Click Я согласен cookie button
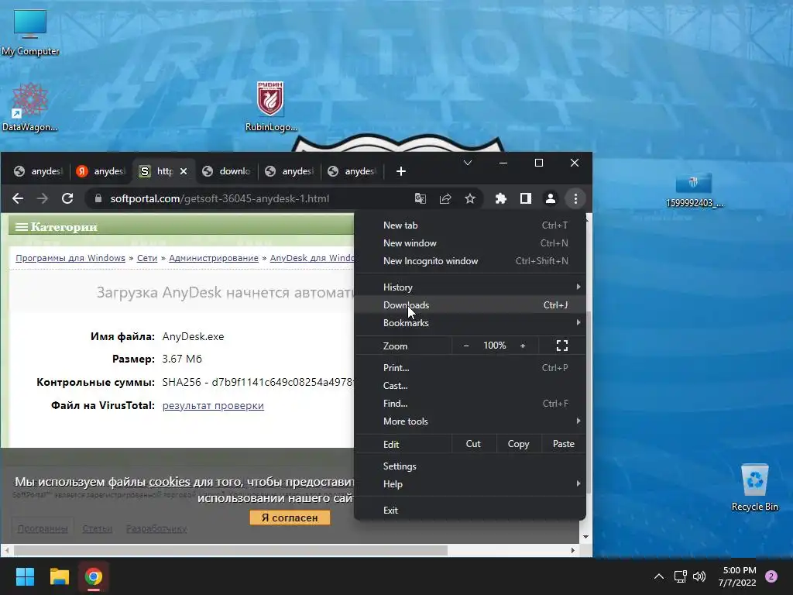Viewport: 793px width, 595px height. pos(290,518)
